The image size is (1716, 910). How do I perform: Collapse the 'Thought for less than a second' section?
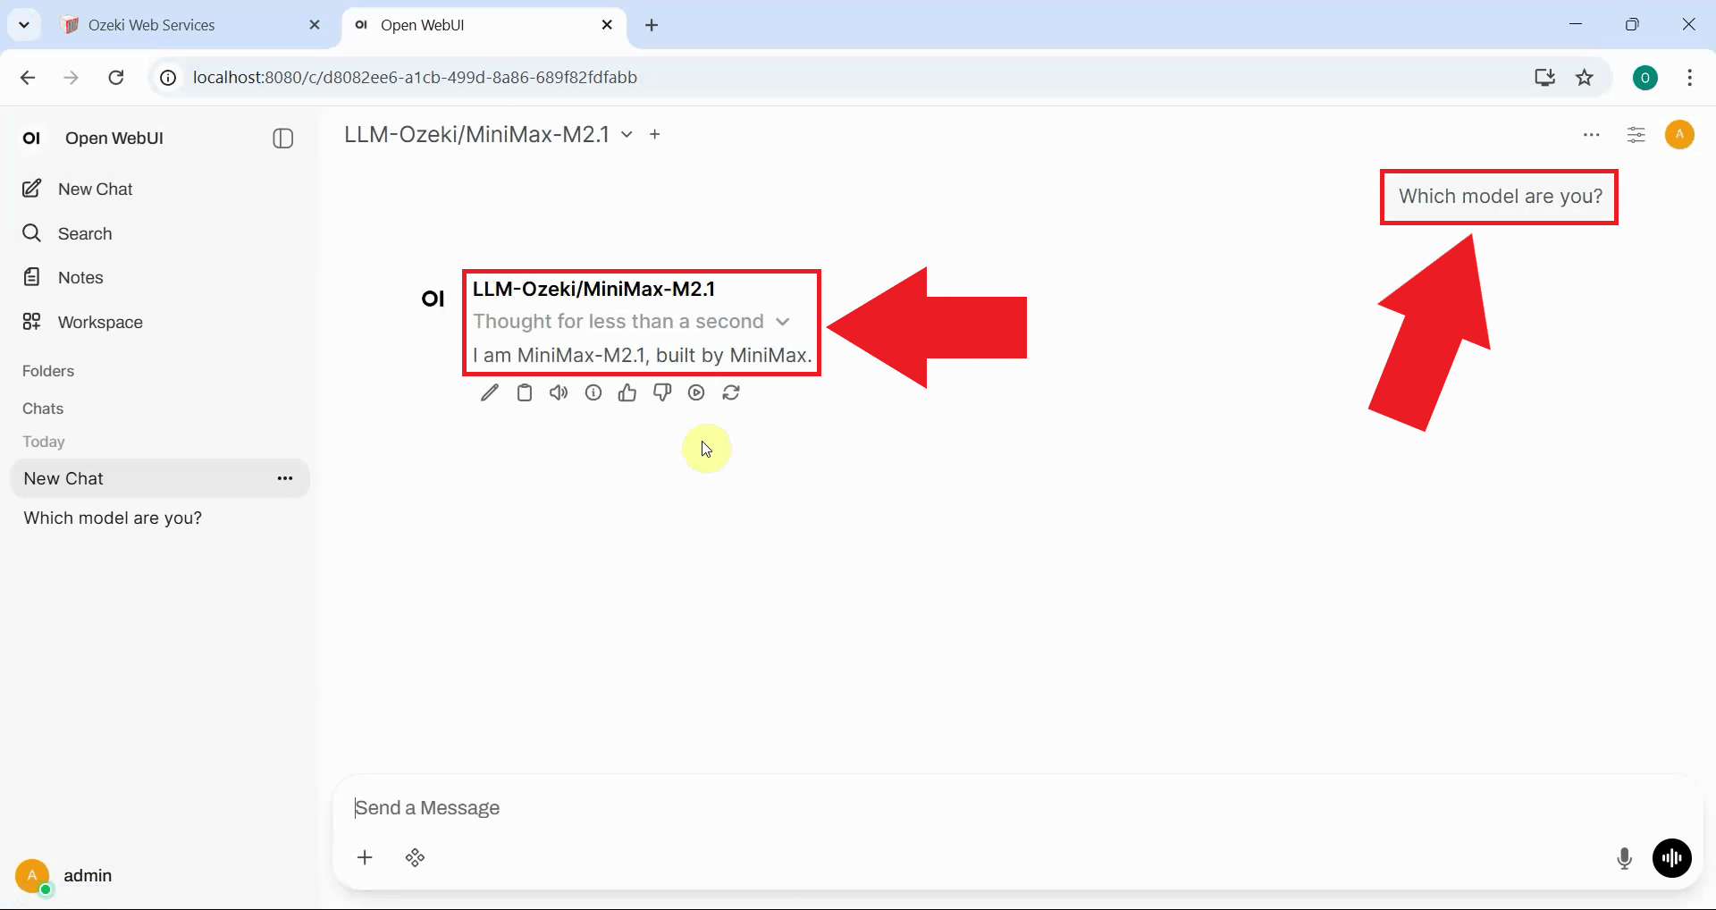tap(783, 322)
